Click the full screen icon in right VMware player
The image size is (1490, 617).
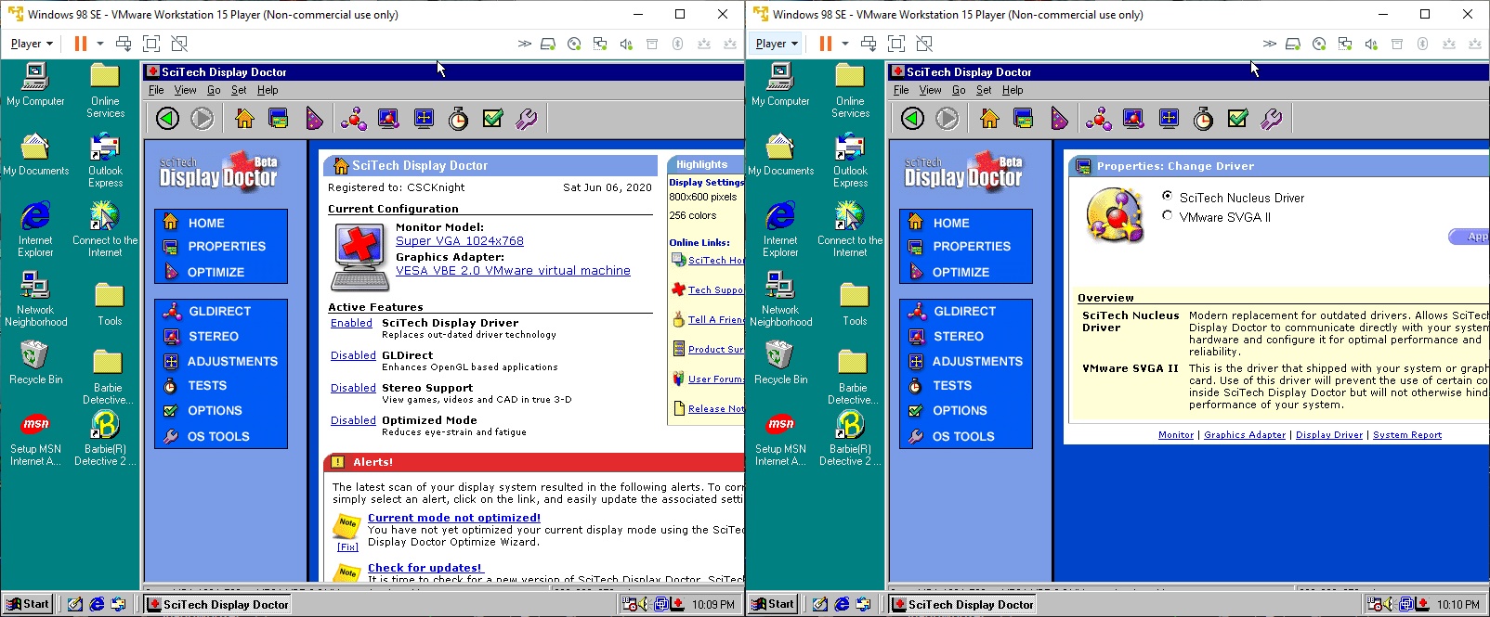[896, 44]
